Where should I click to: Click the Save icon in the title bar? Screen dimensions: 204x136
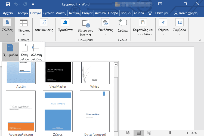coord(8,4)
